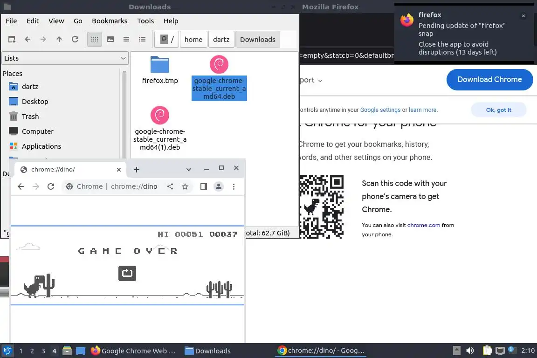537x358 pixels.
Task: Open Chrome tab search dropdown
Action: click(188, 169)
